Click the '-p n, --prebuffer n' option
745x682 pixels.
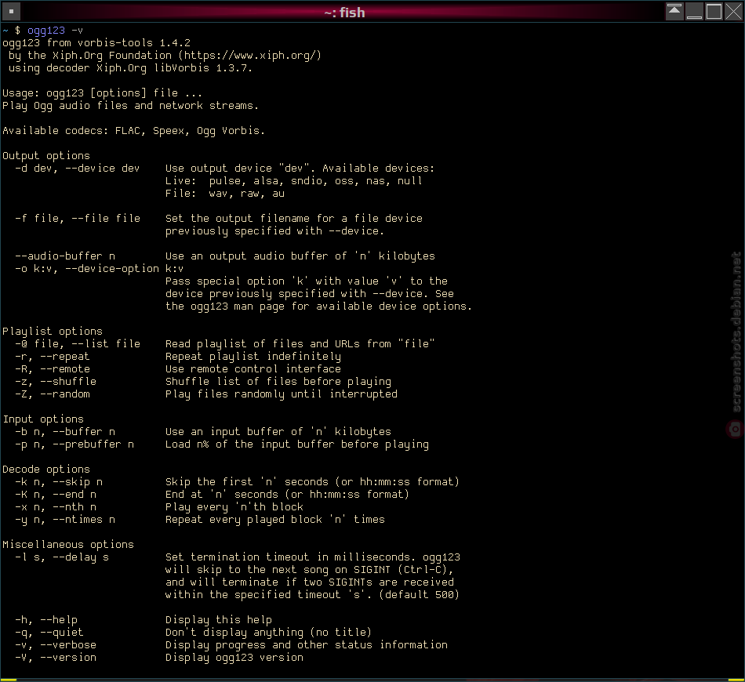74,444
